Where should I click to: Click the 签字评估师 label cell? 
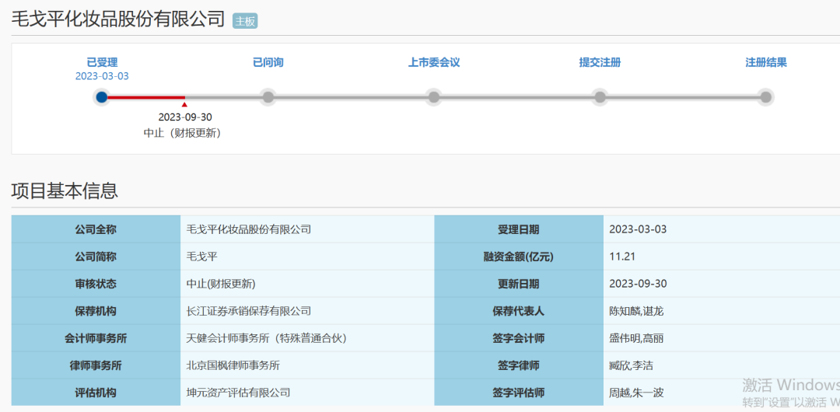[x=519, y=393]
